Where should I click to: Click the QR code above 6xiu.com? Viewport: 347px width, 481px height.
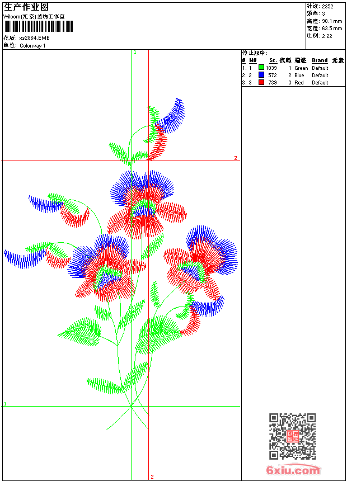tap(293, 436)
